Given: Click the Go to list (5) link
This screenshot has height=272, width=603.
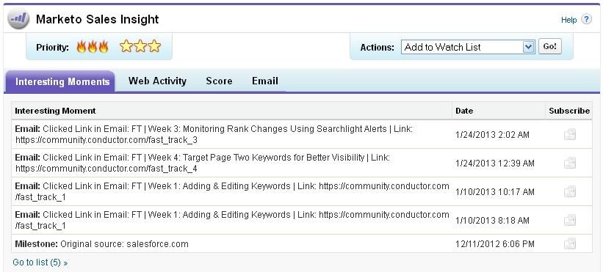Looking at the screenshot, I should [x=40, y=262].
